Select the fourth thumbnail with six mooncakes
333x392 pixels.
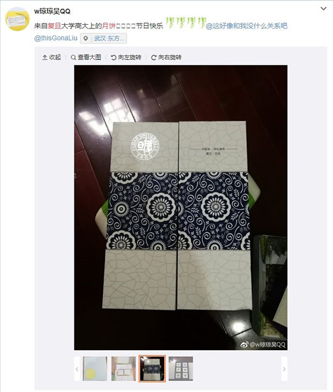coord(181,369)
